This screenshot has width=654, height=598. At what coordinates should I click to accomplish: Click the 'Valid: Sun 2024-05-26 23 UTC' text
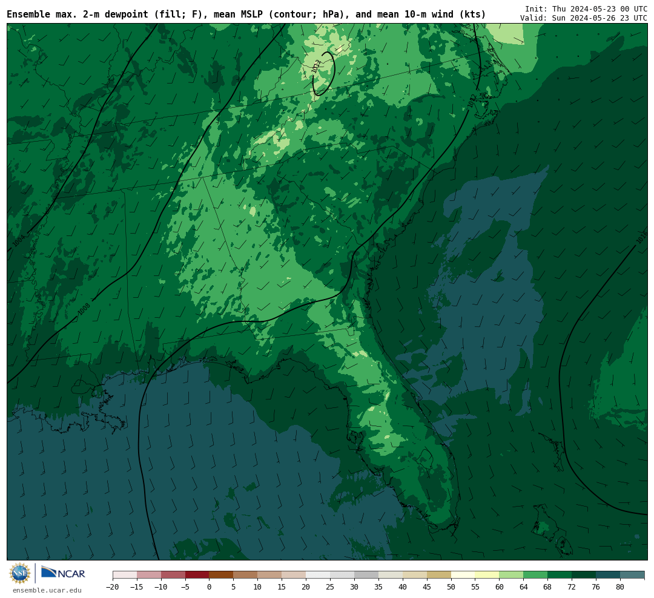584,18
